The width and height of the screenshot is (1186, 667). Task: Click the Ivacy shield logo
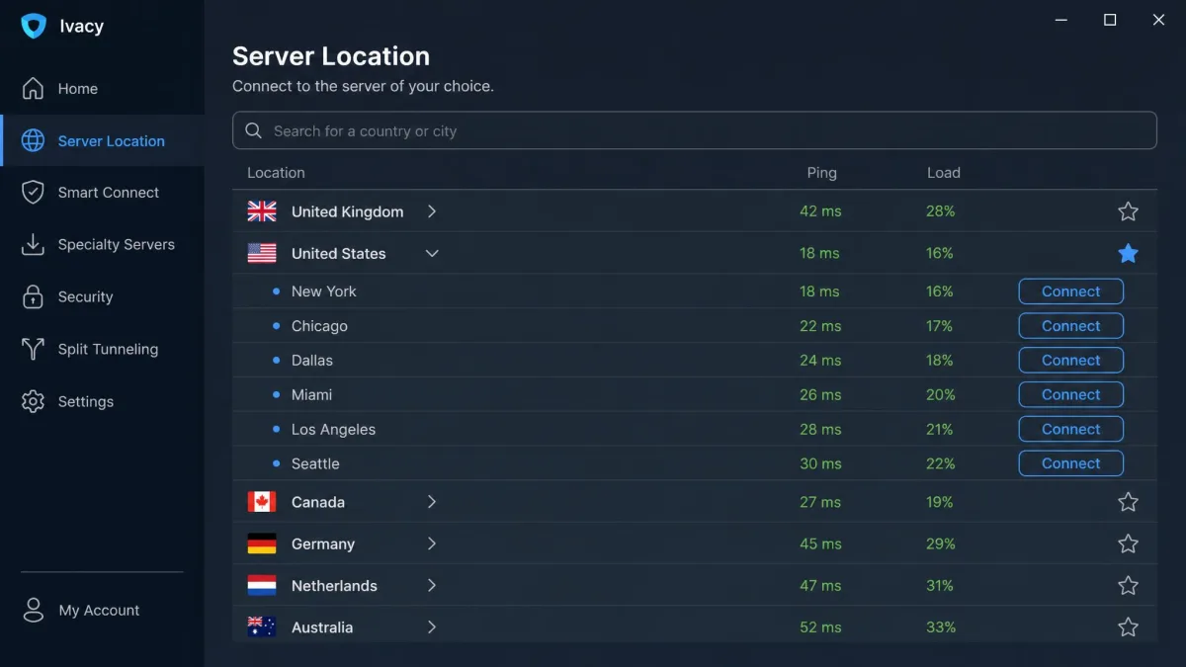[x=34, y=27]
